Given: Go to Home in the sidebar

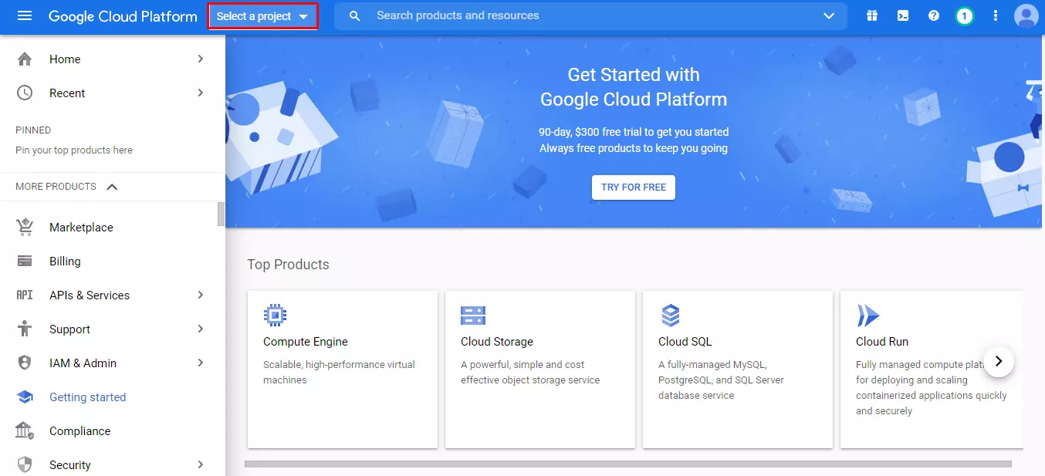Looking at the screenshot, I should click(65, 59).
